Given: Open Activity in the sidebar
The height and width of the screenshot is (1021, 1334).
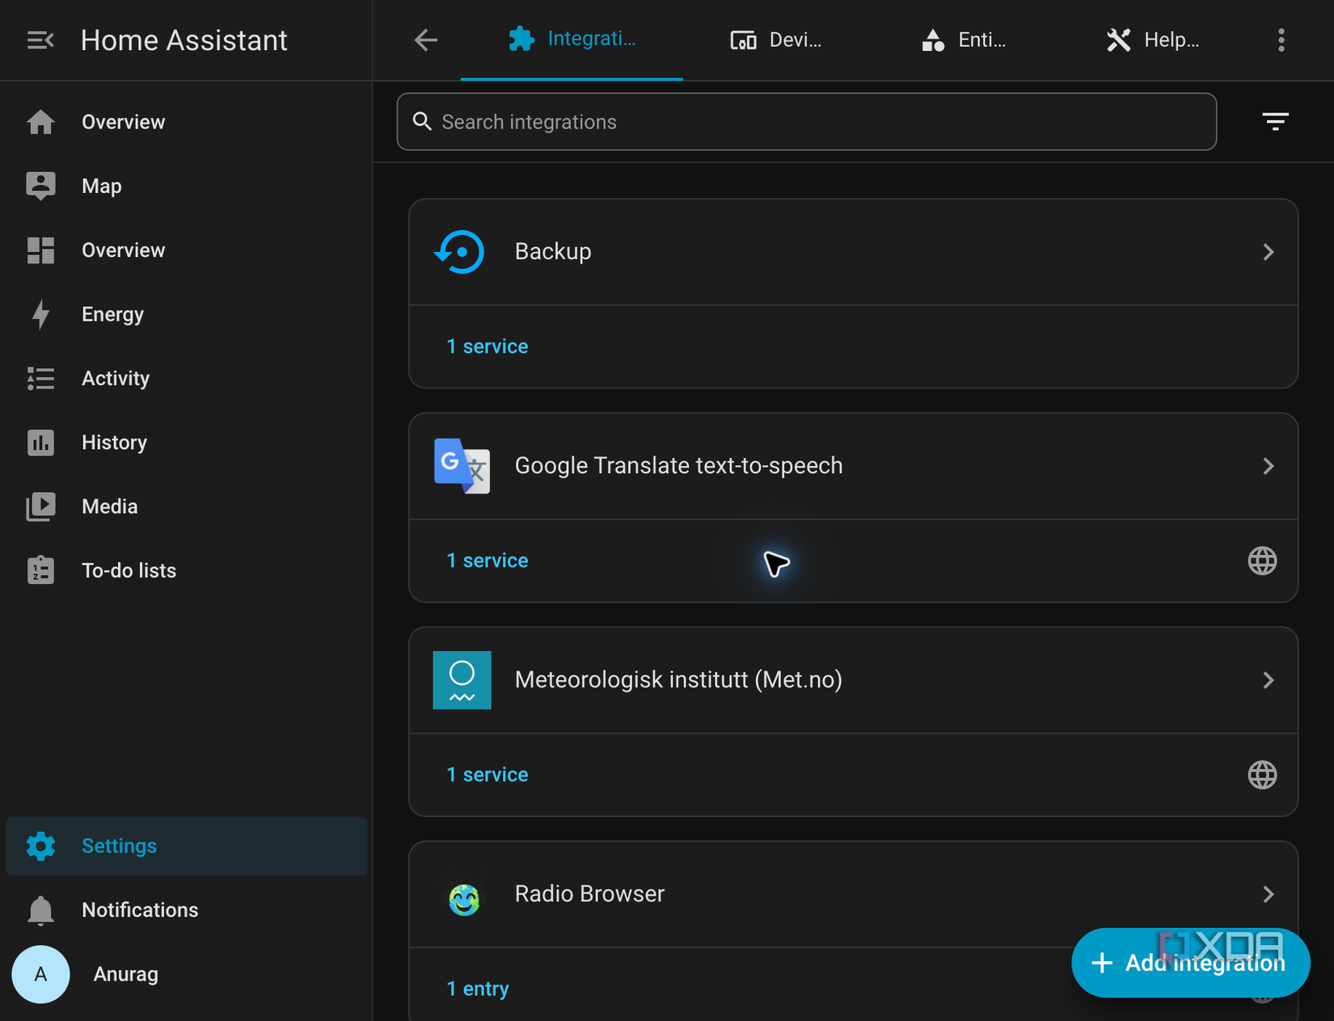Looking at the screenshot, I should [x=186, y=378].
